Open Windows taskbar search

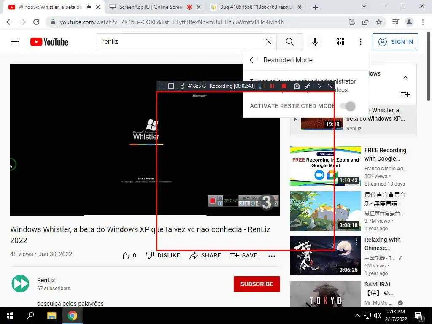coord(30,316)
